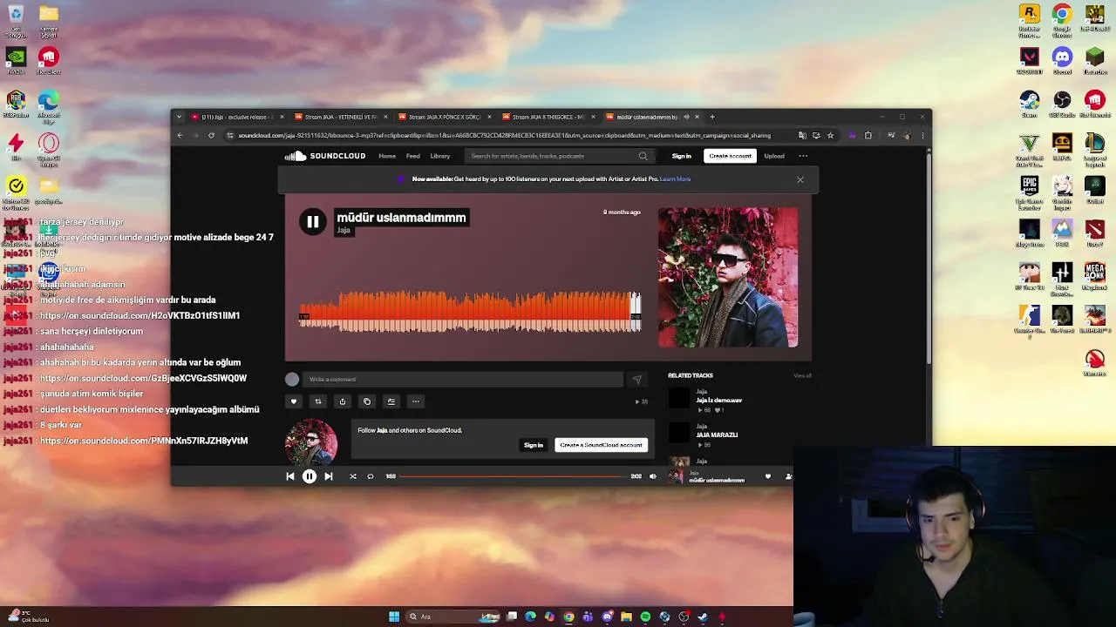Click Sign in in the SoundCloud header
1116x627 pixels.
coord(682,156)
